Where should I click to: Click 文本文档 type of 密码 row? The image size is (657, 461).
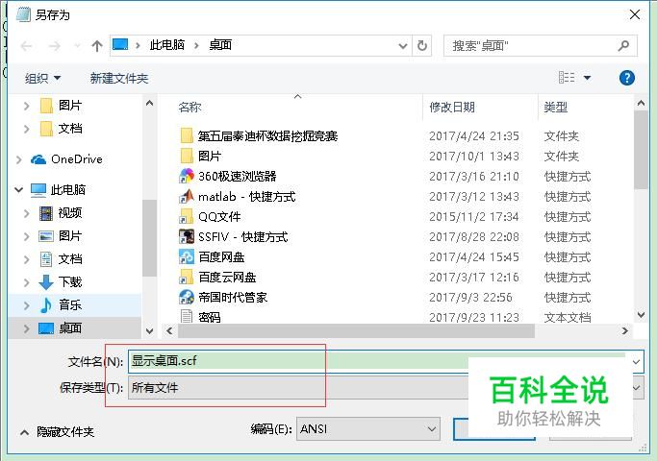coord(568,318)
